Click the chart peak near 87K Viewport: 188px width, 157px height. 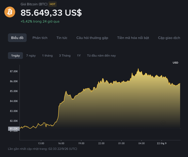(138, 69)
